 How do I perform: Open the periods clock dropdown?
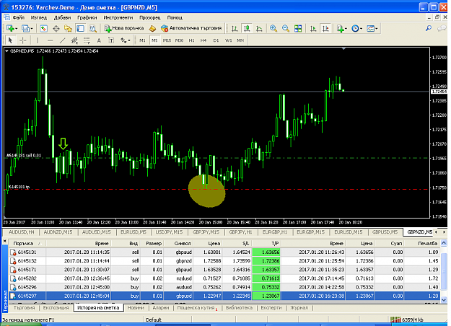[x=357, y=28]
